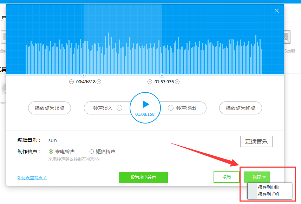This screenshot has width=301, height=204.
Task: Enable the 铃声淡出 fade-out toggle
Action: click(171, 108)
